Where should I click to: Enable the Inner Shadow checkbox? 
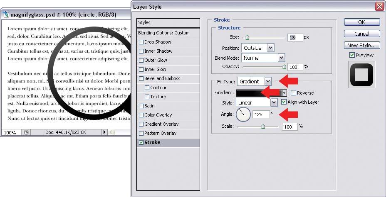(x=141, y=51)
